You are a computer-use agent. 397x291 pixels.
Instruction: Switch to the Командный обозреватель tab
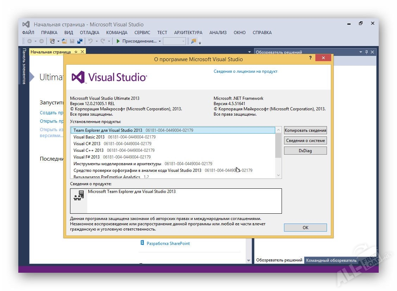coord(331,260)
